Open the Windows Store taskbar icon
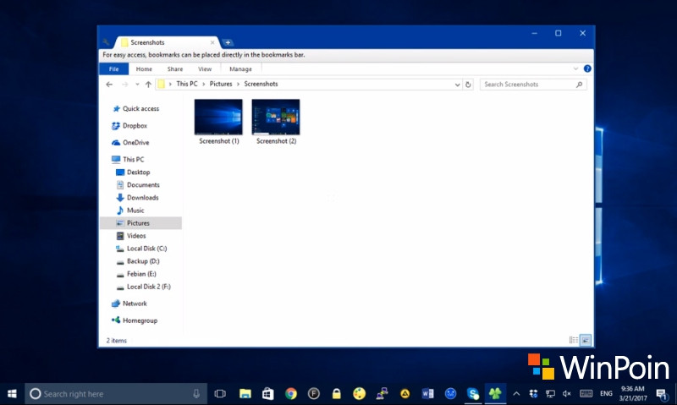This screenshot has width=677, height=405. click(x=268, y=394)
